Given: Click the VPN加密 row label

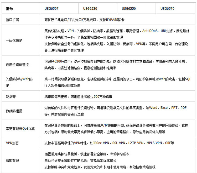Looking at the screenshot, I should tap(12, 143).
